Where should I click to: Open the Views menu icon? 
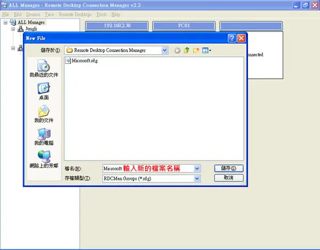point(206,51)
